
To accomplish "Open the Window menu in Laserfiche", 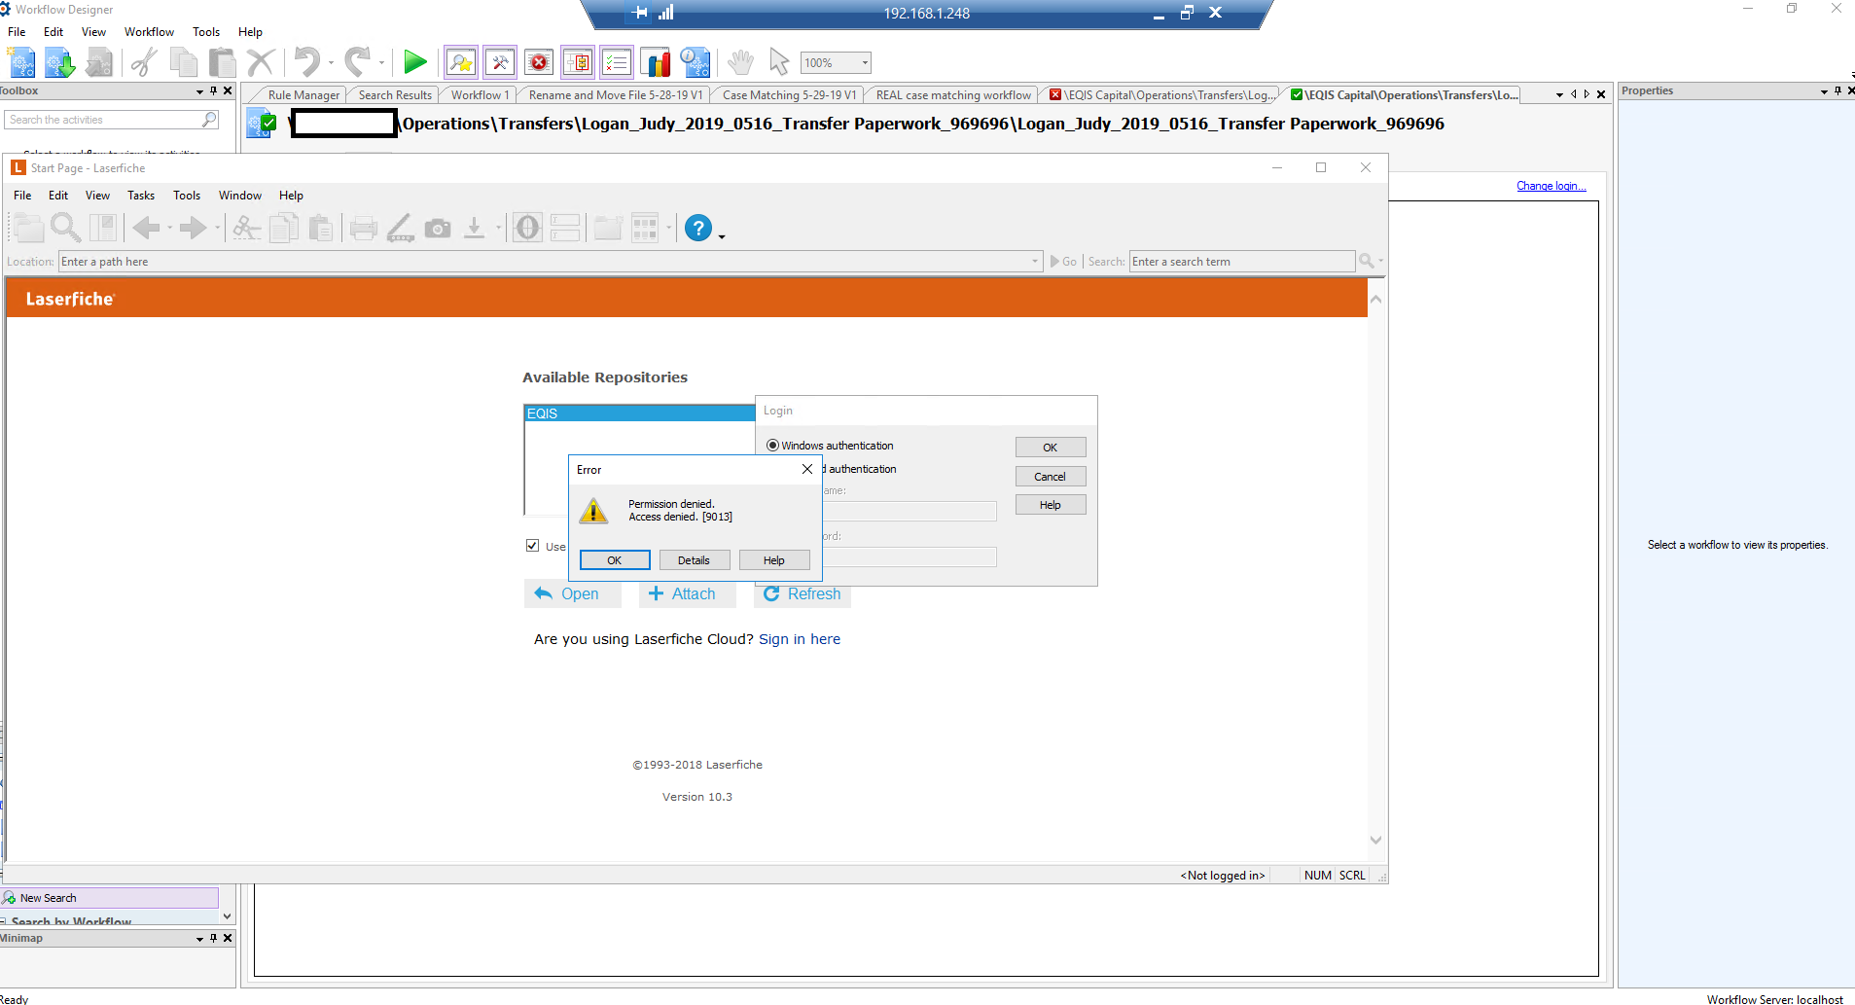I will 240,196.
